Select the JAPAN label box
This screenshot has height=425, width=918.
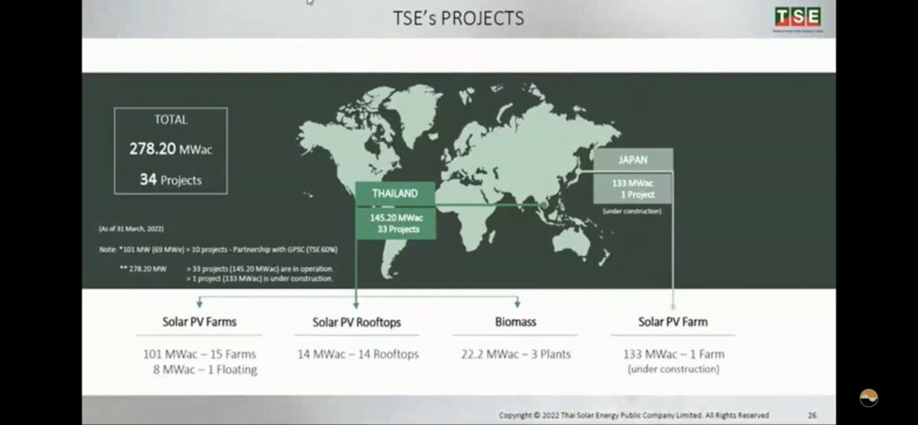coord(634,160)
